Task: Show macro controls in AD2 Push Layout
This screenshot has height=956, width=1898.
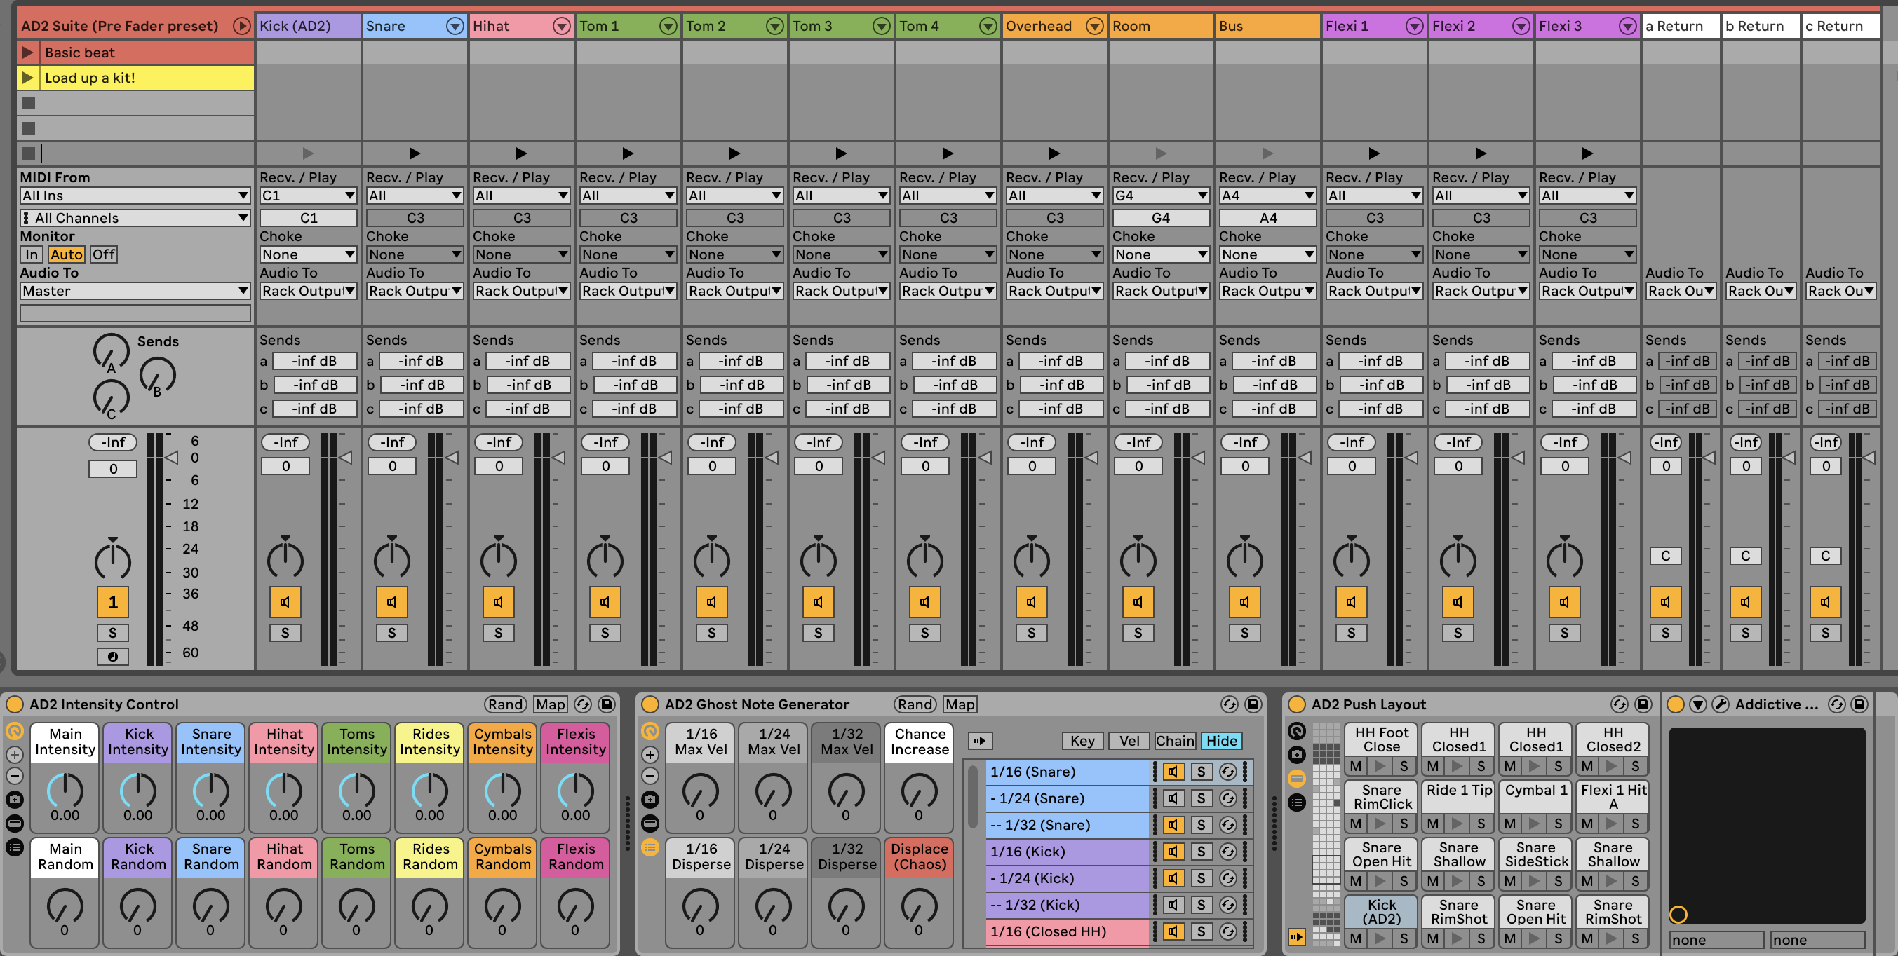Action: click(x=1296, y=730)
